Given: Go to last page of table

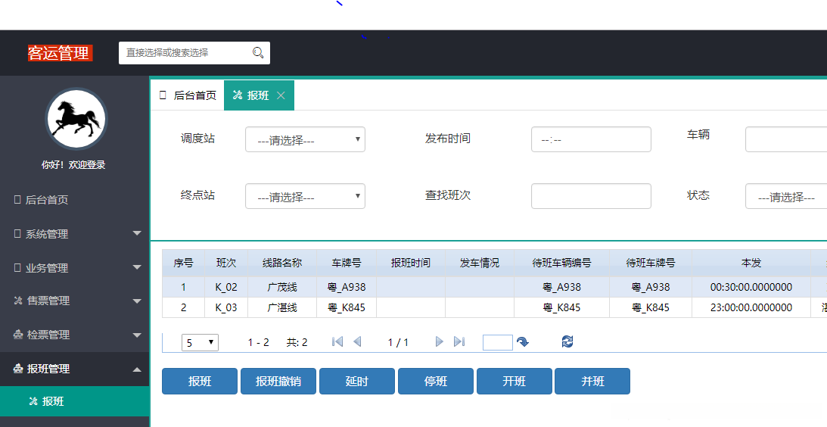Looking at the screenshot, I should coord(459,342).
